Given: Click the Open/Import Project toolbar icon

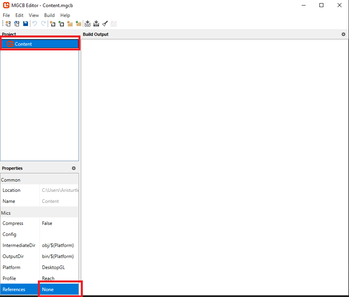Looking at the screenshot, I should coord(17,24).
